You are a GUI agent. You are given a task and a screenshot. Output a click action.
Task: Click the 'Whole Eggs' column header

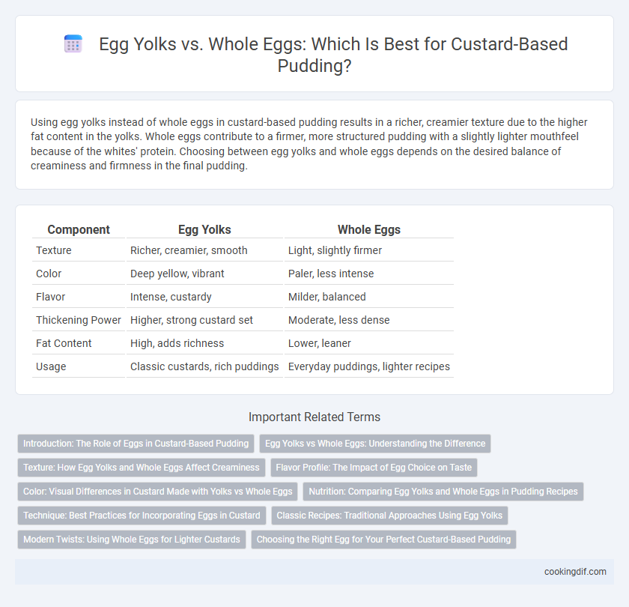369,229
